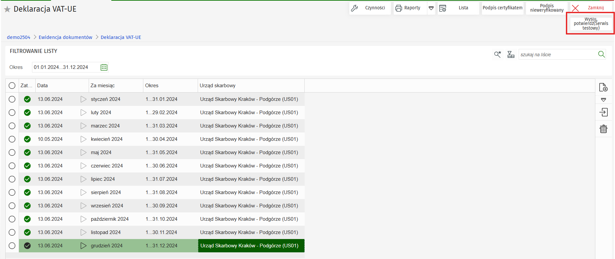The height and width of the screenshot is (259, 615).
Task: Click the search magnifier in list search box
Action: (601, 54)
